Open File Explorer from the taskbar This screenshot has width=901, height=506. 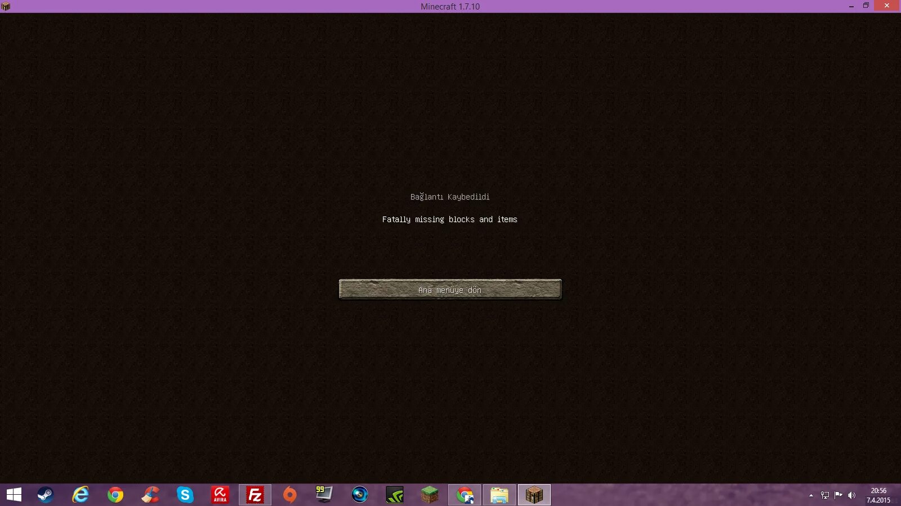(x=499, y=495)
